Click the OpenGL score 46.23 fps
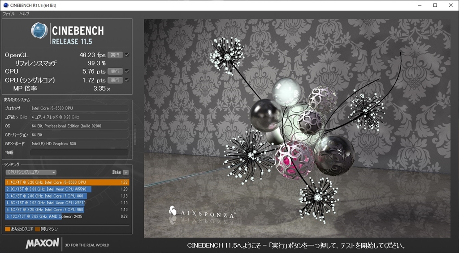The image size is (459, 253). coord(92,55)
